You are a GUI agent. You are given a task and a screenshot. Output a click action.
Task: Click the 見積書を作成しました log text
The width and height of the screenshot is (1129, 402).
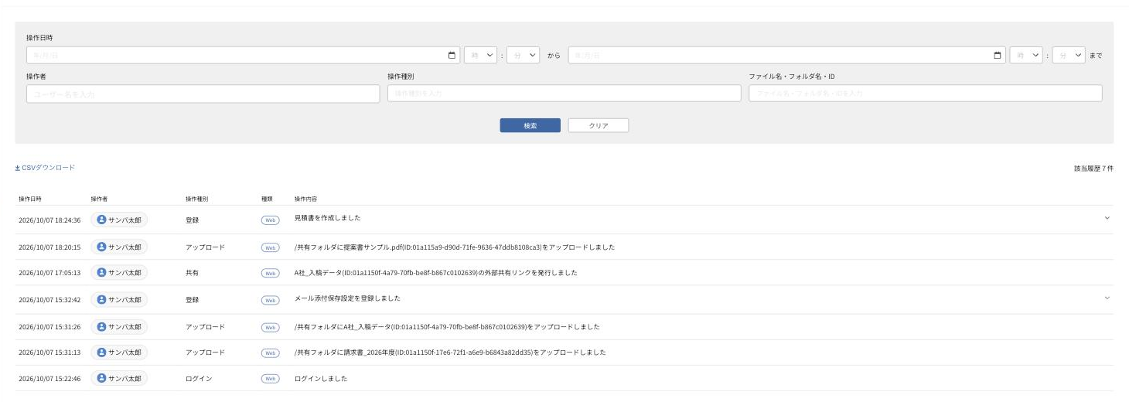point(328,219)
